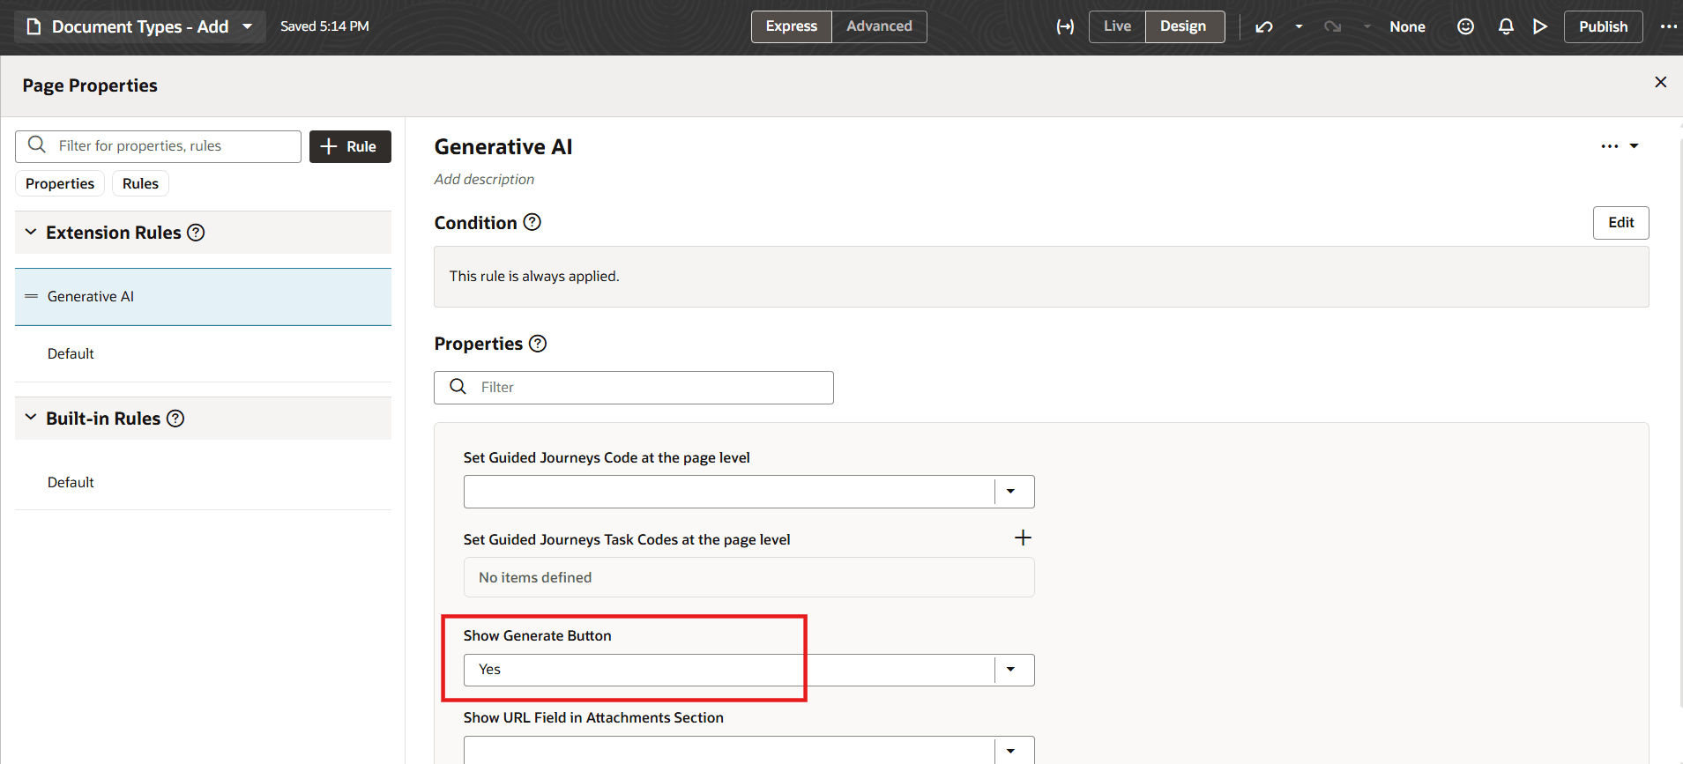Click the Edit condition button
The height and width of the screenshot is (764, 1683).
1620,223
